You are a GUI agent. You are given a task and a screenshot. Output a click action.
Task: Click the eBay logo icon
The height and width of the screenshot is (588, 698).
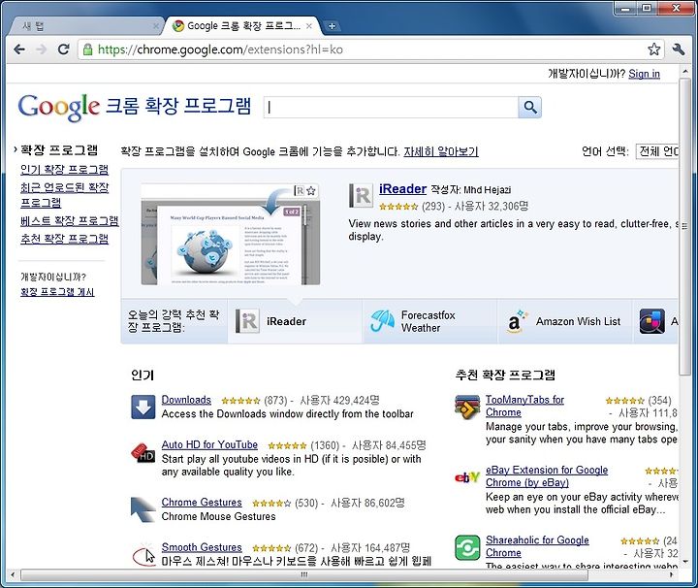(467, 477)
